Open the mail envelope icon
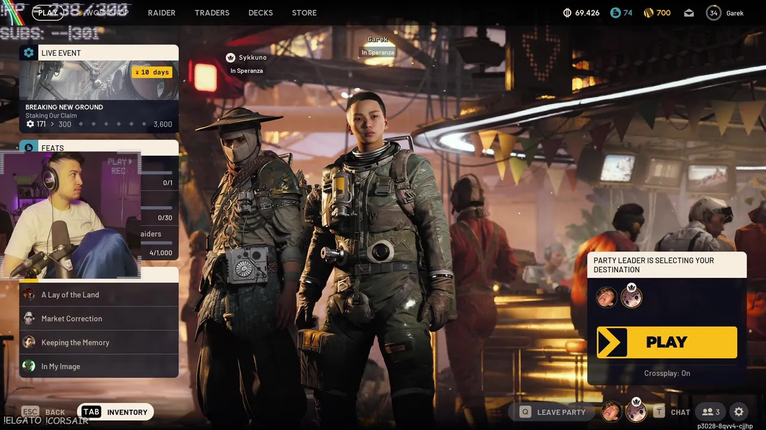The height and width of the screenshot is (430, 766). [x=689, y=13]
